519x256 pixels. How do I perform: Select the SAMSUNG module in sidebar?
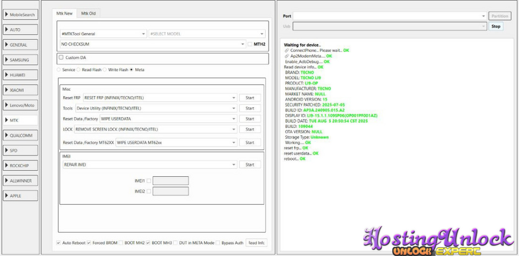[20, 60]
